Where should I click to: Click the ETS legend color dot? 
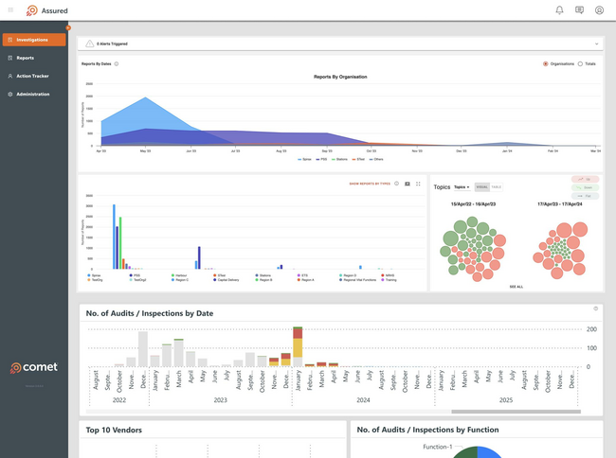(x=299, y=275)
